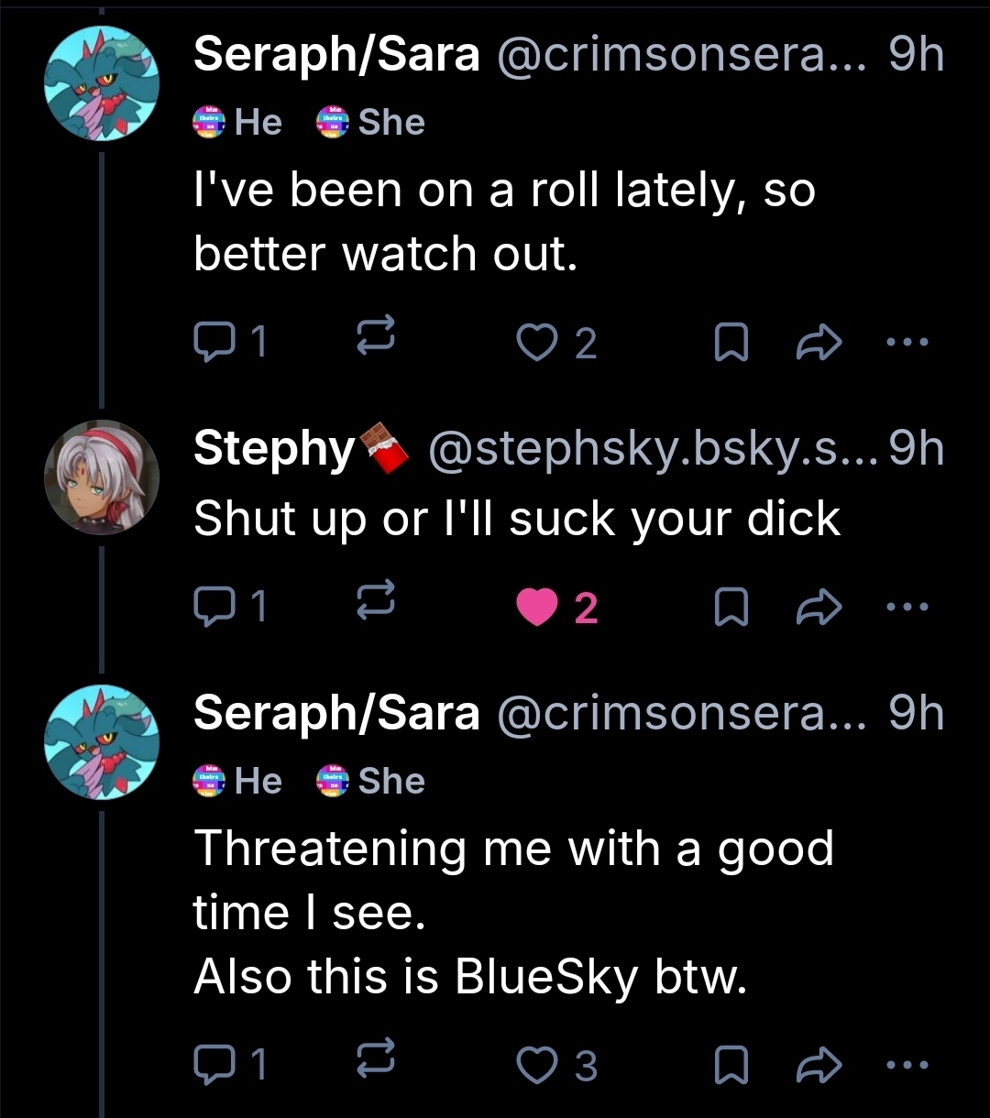Viewport: 990px width, 1118px height.
Task: Open more options on Stephy's post
Action: point(908,606)
